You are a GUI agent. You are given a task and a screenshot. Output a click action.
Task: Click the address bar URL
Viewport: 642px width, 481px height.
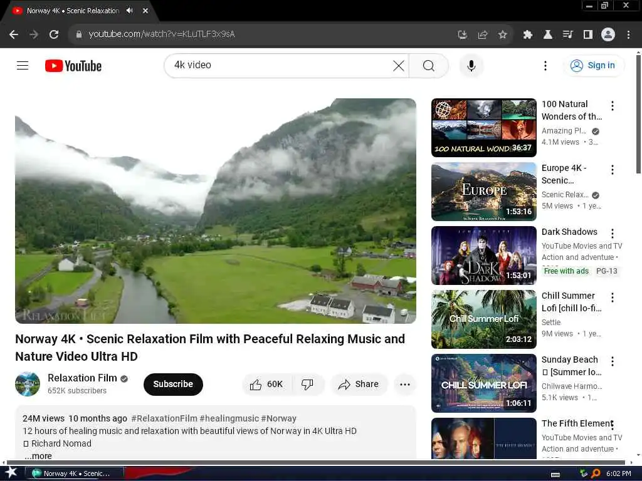tap(162, 34)
